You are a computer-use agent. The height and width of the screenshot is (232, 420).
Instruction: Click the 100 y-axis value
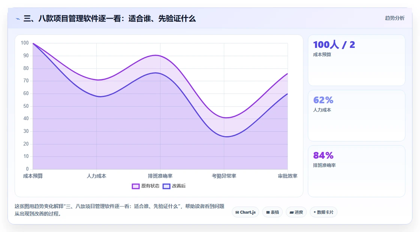[x=25, y=43]
